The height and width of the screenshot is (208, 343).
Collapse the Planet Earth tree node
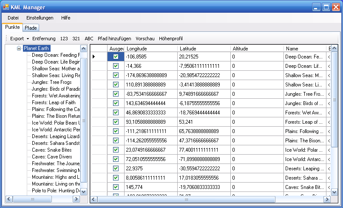(19, 49)
